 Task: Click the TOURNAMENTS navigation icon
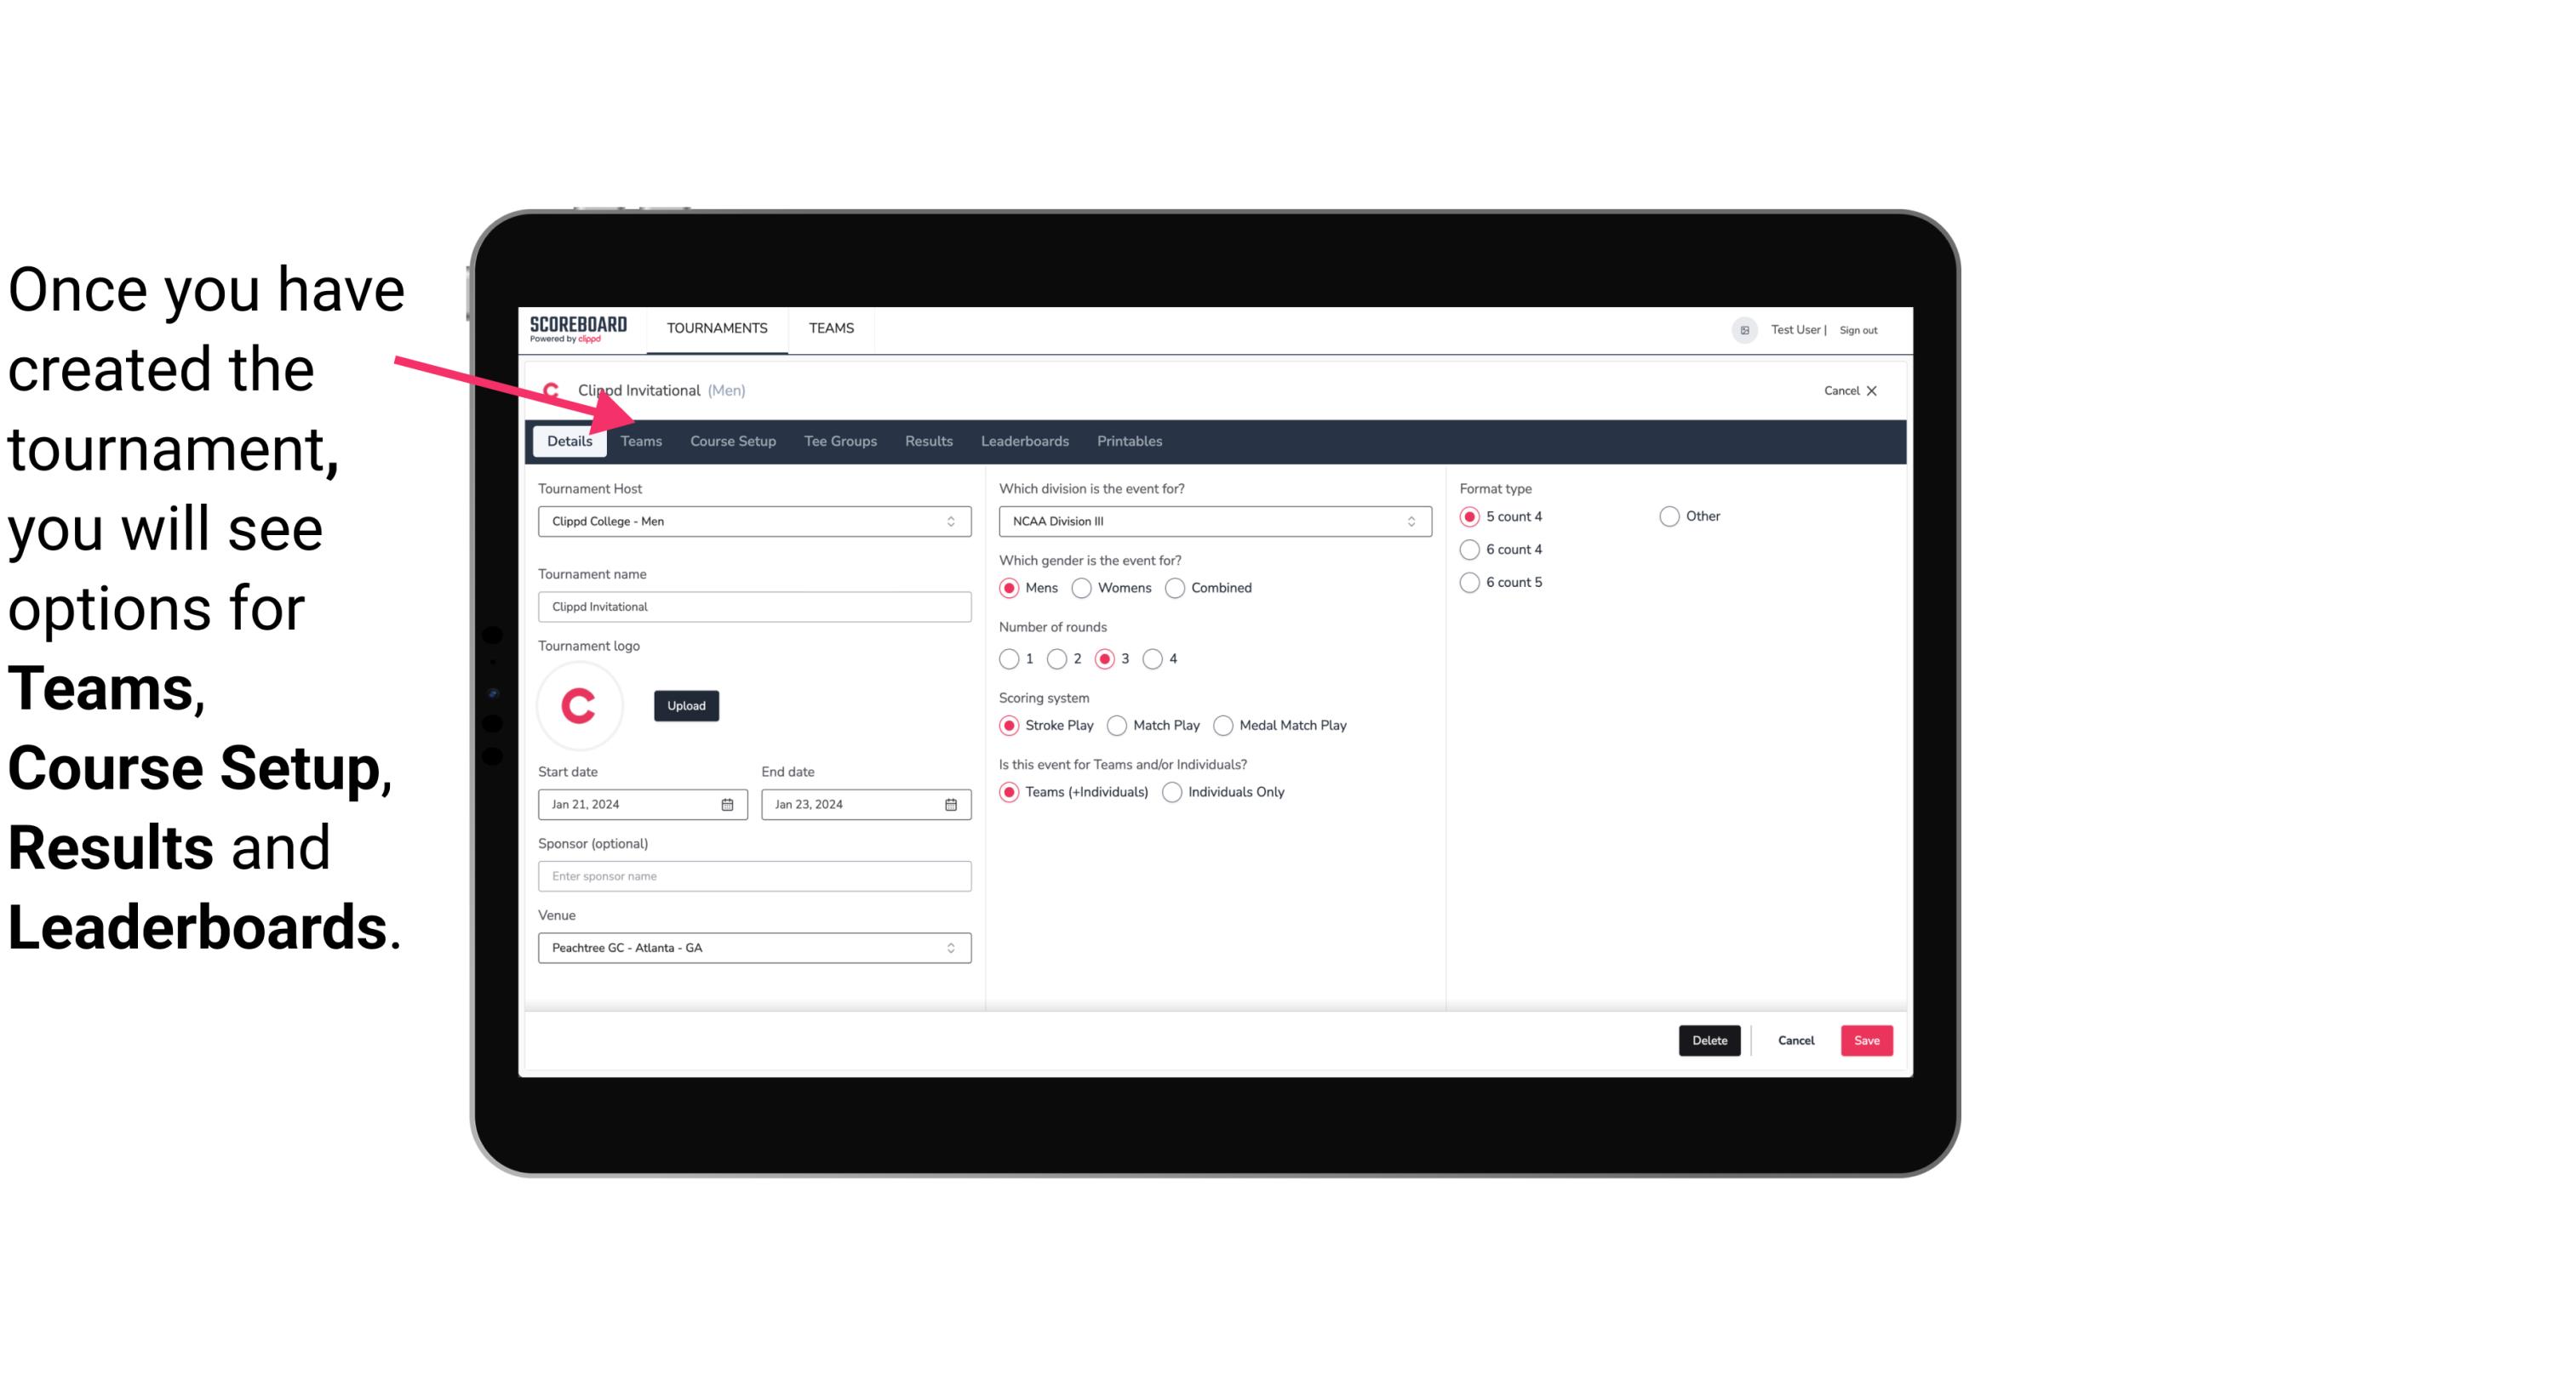[717, 328]
